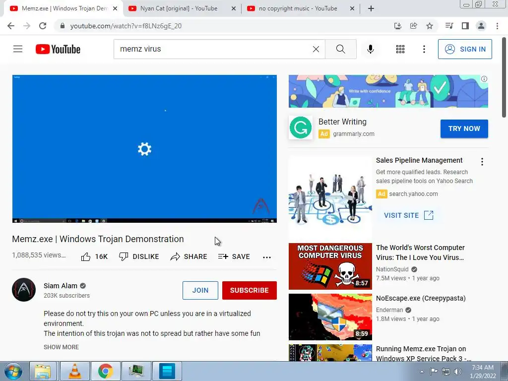Open File Explorer from the taskbar
Viewport: 508px width, 381px height.
(43, 371)
